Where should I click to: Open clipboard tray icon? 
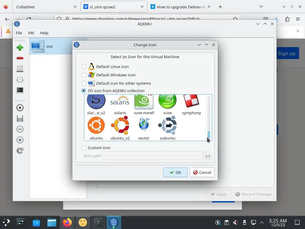pos(226,222)
